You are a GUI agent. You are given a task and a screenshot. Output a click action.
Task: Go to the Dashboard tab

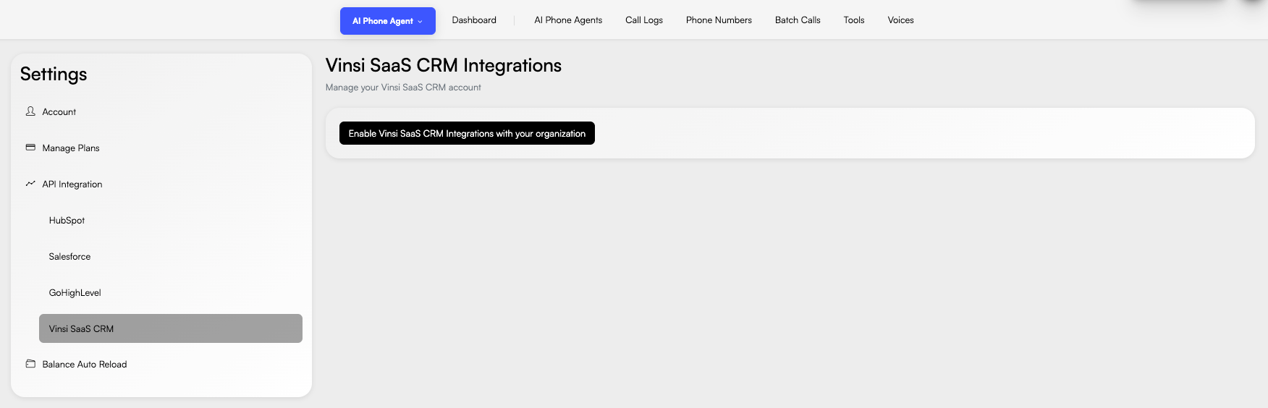[474, 20]
